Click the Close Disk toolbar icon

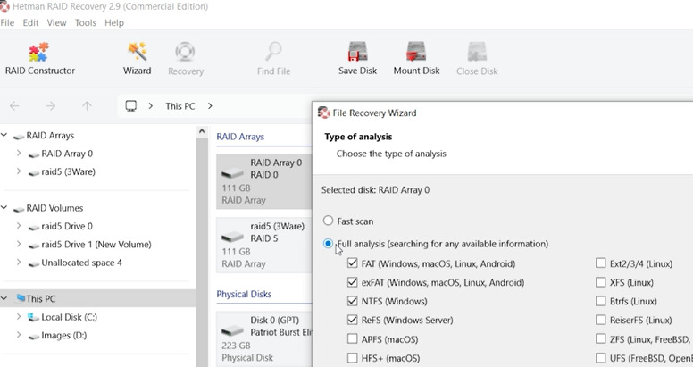(x=477, y=52)
